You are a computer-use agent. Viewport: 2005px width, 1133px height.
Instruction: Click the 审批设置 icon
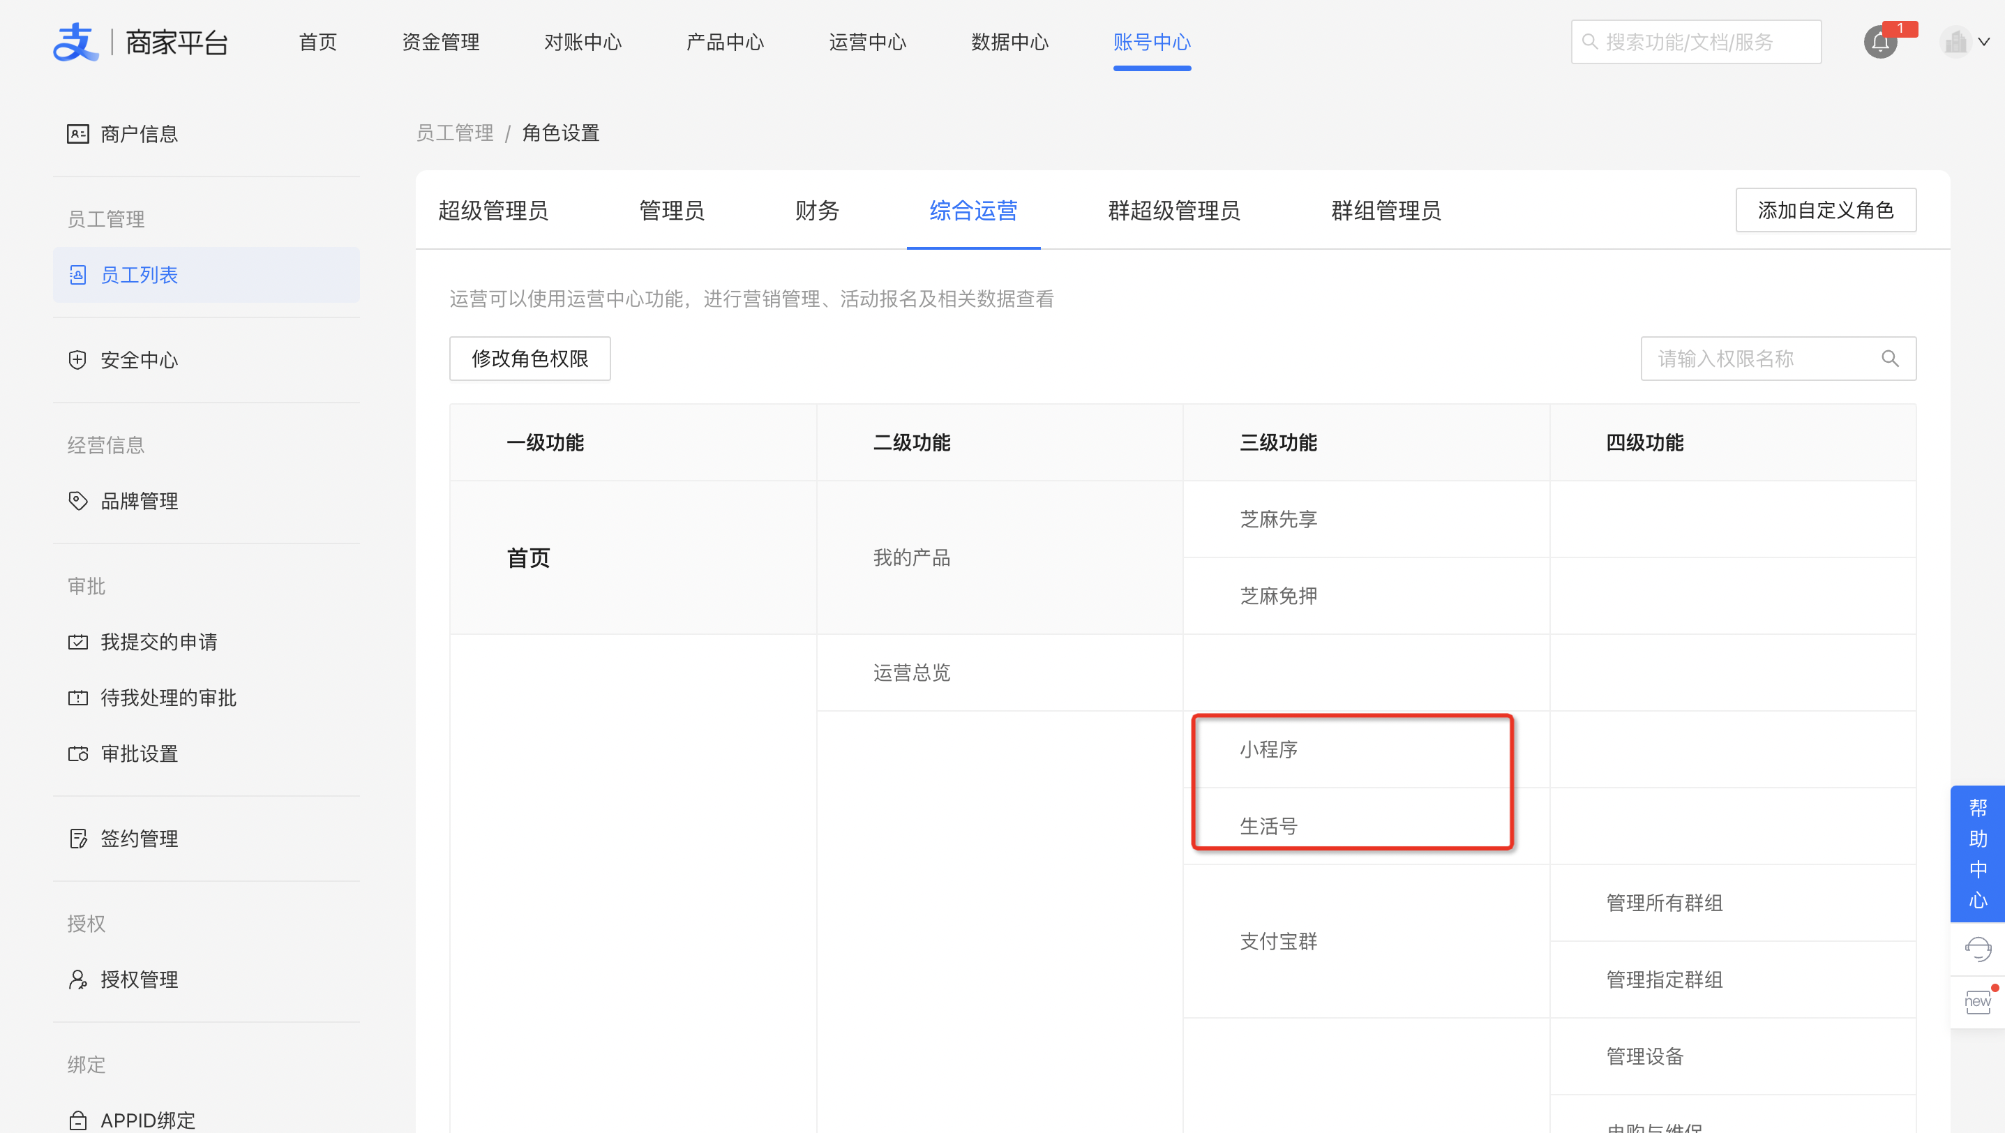(x=78, y=753)
